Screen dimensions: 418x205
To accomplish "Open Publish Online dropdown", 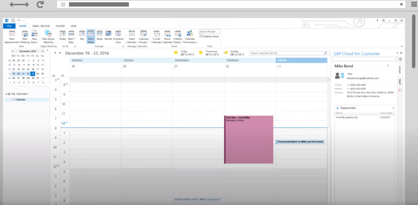I will pos(178,37).
